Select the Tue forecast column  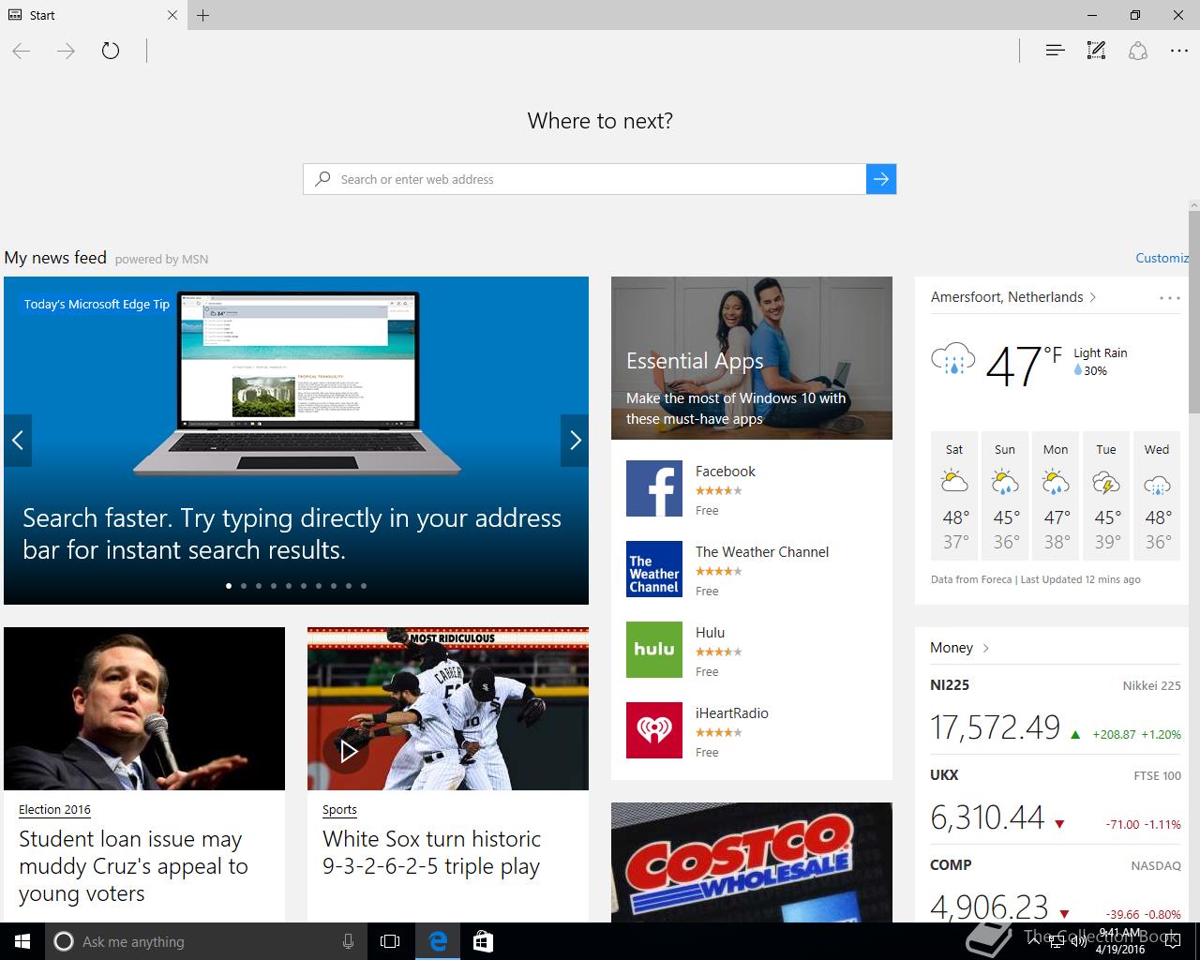(1106, 496)
